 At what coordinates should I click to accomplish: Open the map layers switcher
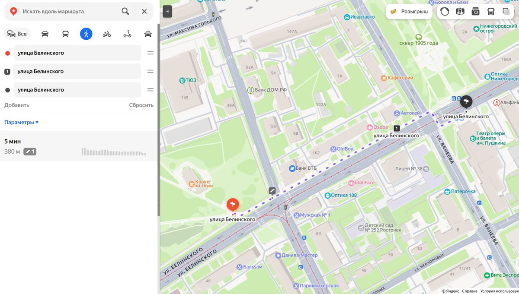pyautogui.click(x=506, y=12)
